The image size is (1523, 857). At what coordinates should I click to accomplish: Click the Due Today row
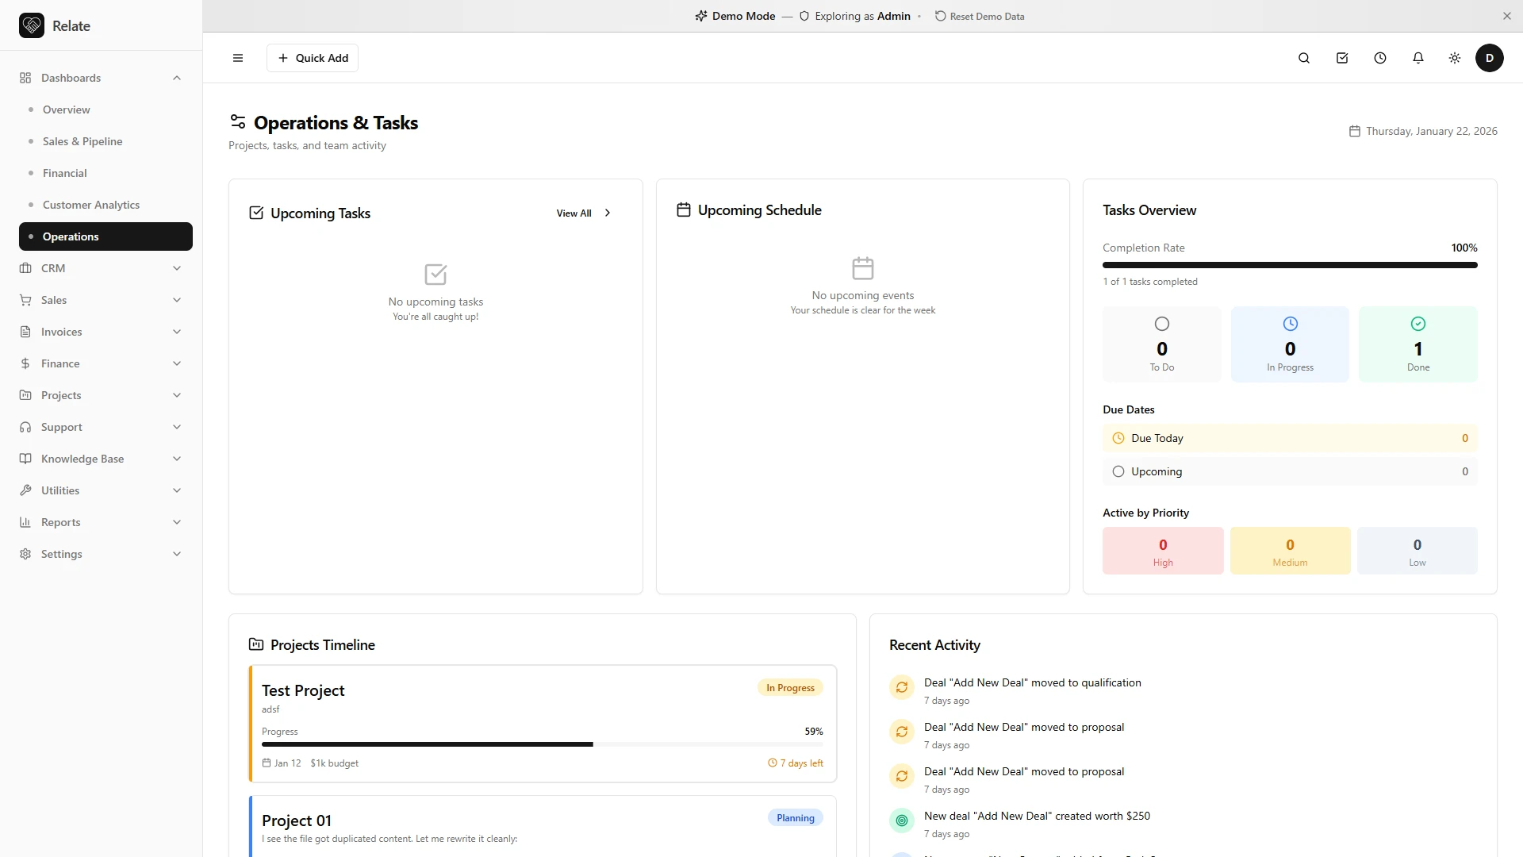[1290, 438]
